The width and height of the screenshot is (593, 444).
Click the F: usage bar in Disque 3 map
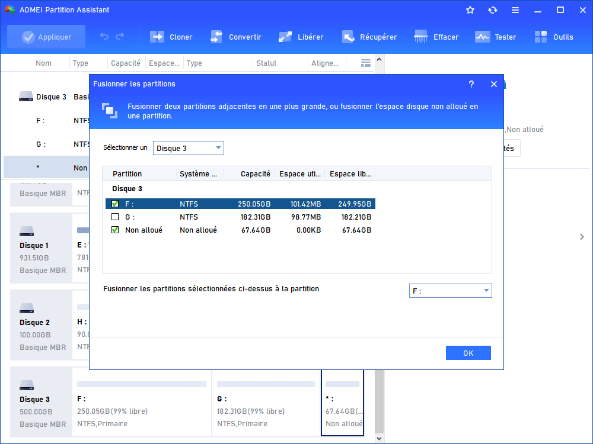[142, 384]
